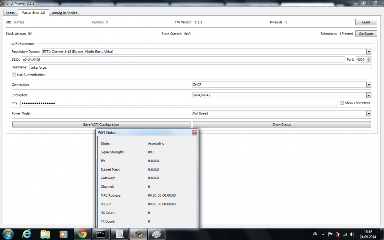
Task: Enable the Use Authentication checkbox
Action: pyautogui.click(x=14, y=75)
